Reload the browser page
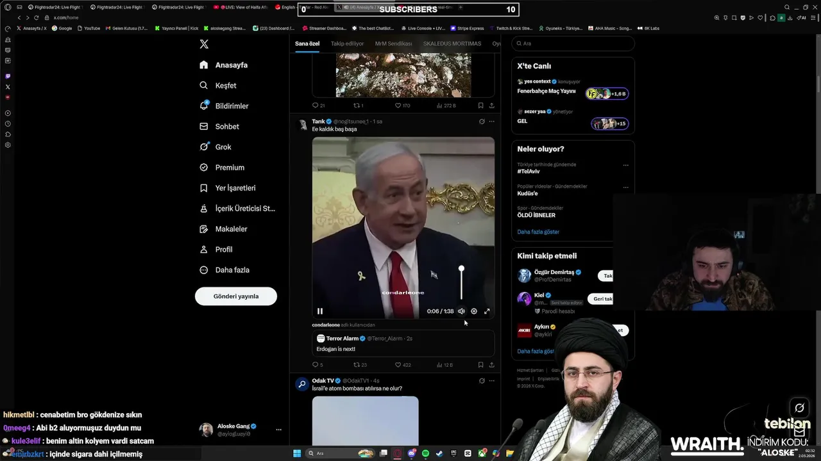Image resolution: width=821 pixels, height=461 pixels. (x=36, y=17)
